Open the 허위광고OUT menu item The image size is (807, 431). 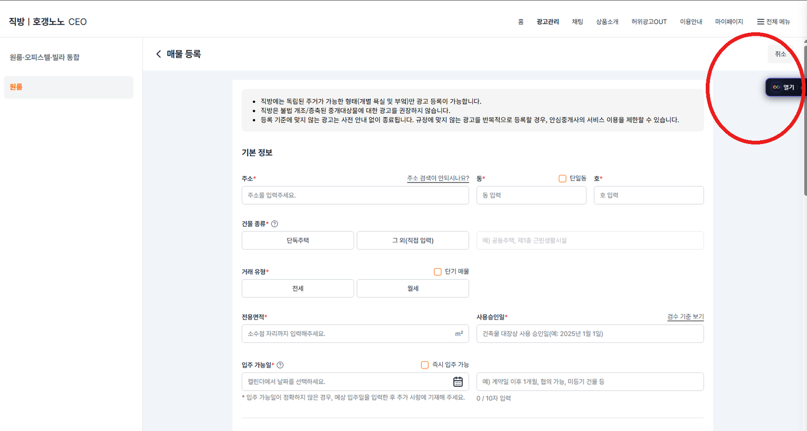coord(649,22)
